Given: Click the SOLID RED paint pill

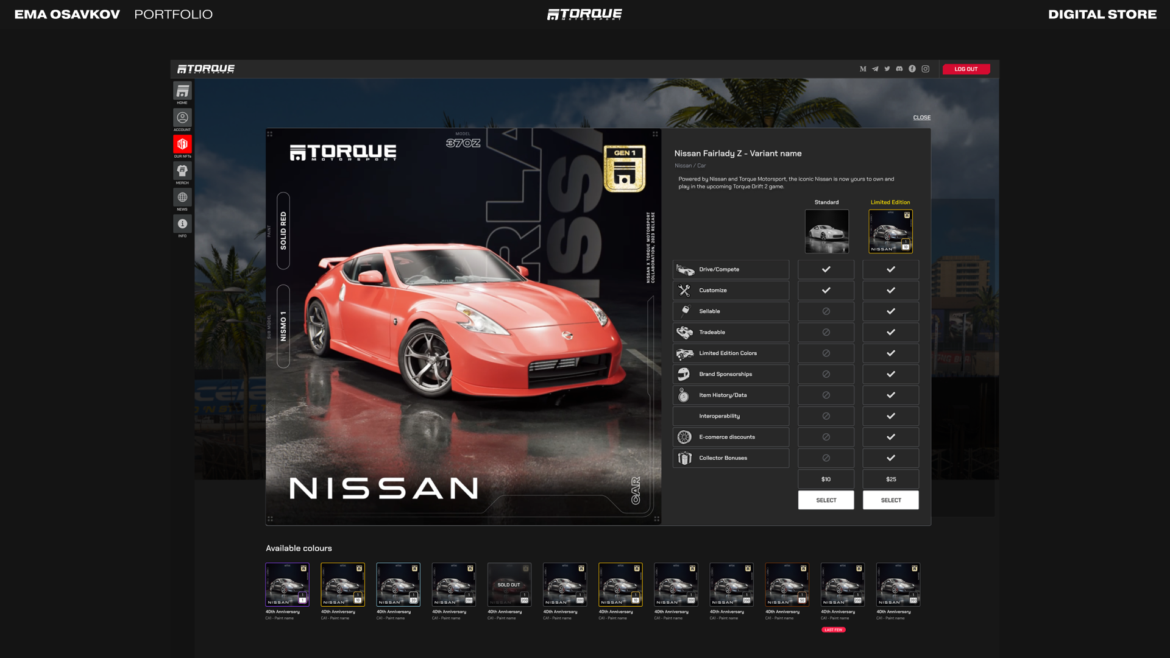Looking at the screenshot, I should [x=283, y=231].
